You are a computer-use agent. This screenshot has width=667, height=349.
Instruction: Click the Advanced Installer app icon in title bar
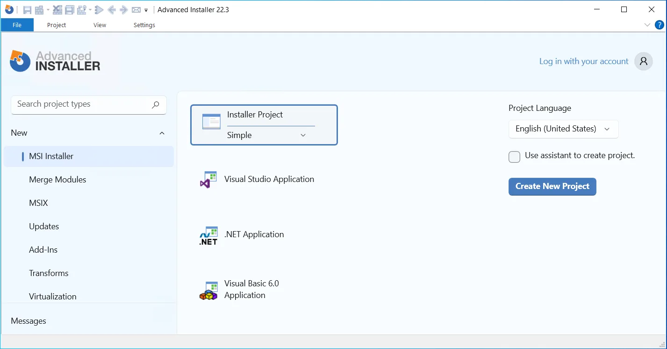(x=9, y=9)
